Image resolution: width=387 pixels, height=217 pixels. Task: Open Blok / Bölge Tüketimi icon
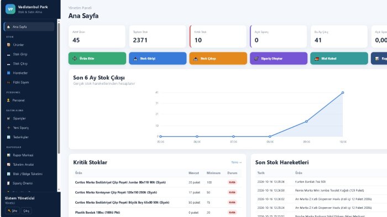[8, 173]
